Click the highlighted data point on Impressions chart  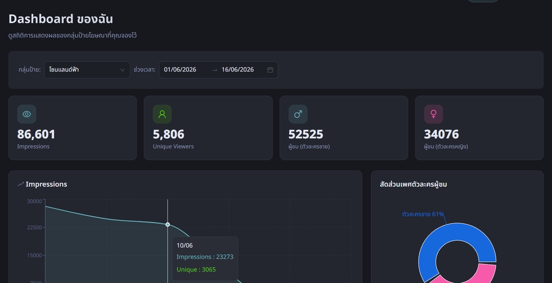pyautogui.click(x=167, y=224)
